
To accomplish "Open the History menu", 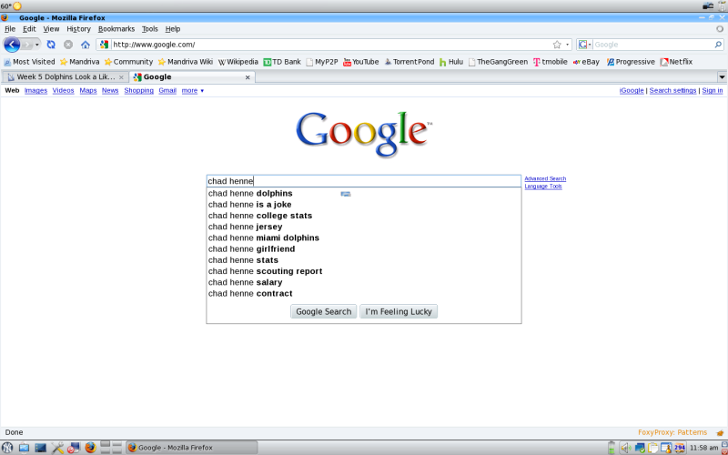I will 78,29.
